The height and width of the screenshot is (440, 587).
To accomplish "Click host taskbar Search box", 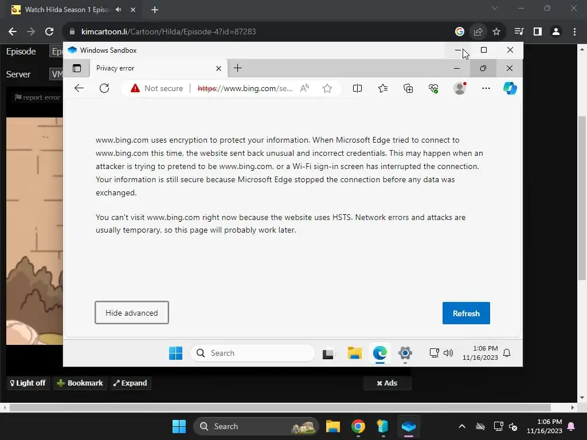I will 256,426.
